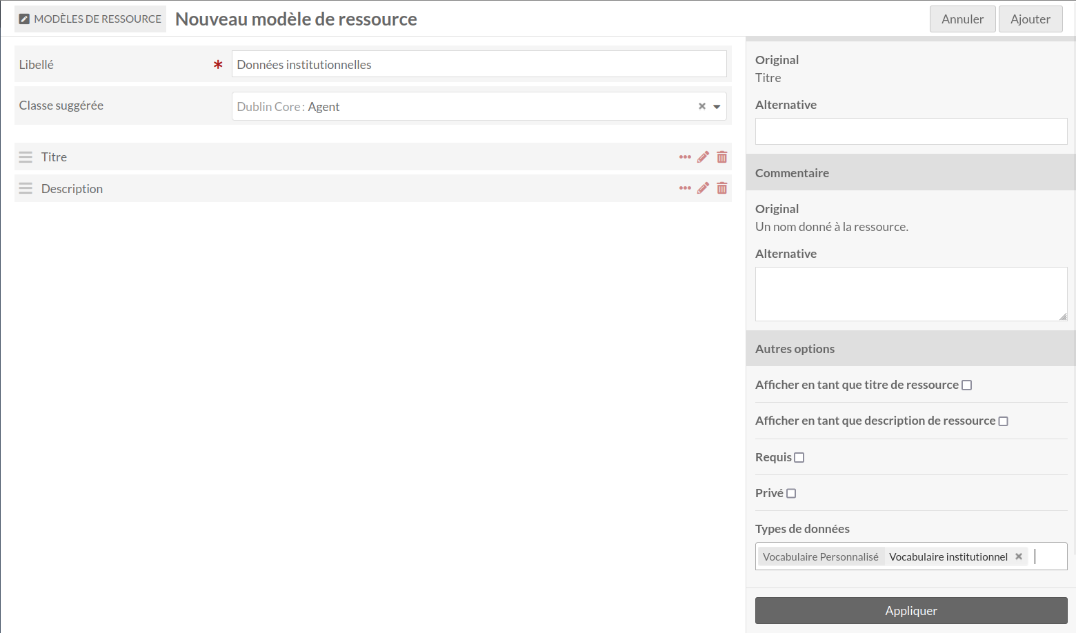Click the Commentaire section header
This screenshot has width=1076, height=633.
tap(911, 172)
